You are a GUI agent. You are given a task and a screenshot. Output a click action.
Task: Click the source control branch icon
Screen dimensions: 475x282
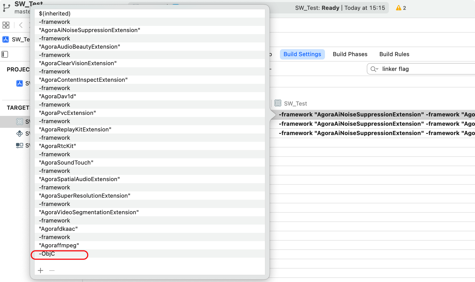coord(6,8)
